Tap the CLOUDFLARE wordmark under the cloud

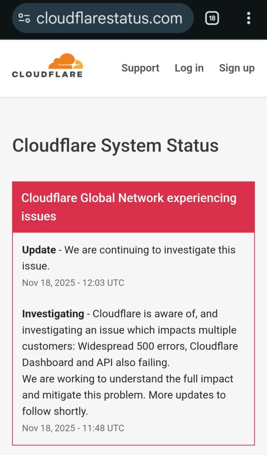click(x=47, y=74)
